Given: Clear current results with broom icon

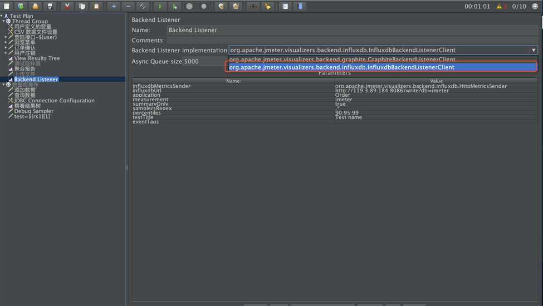Looking at the screenshot, I should point(221,6).
